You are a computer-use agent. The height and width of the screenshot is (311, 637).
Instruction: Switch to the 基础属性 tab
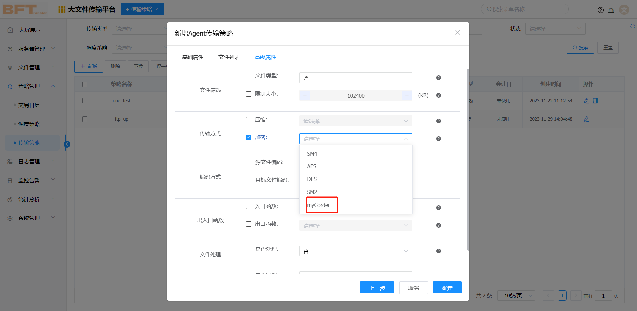pyautogui.click(x=193, y=57)
